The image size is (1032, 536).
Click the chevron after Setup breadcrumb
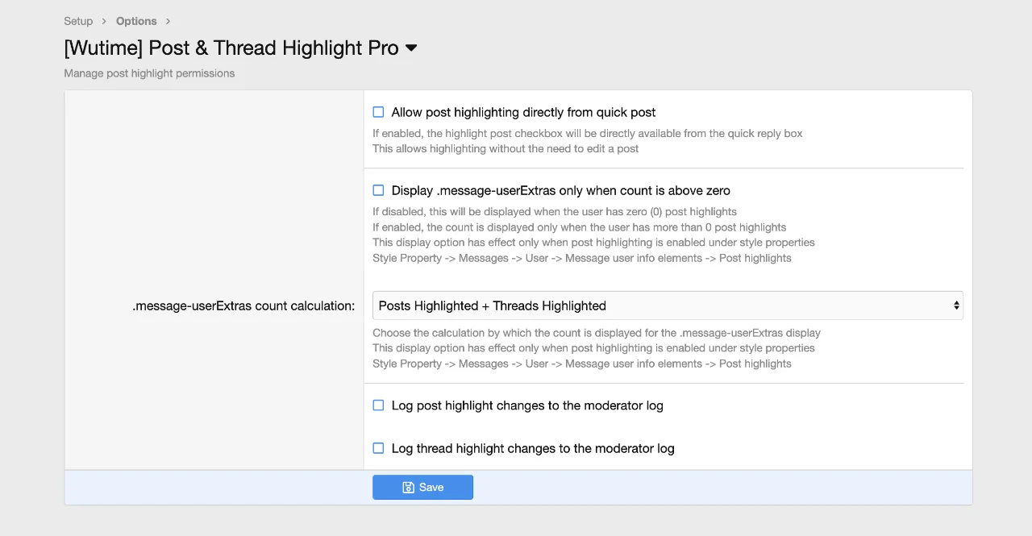pyautogui.click(x=104, y=21)
